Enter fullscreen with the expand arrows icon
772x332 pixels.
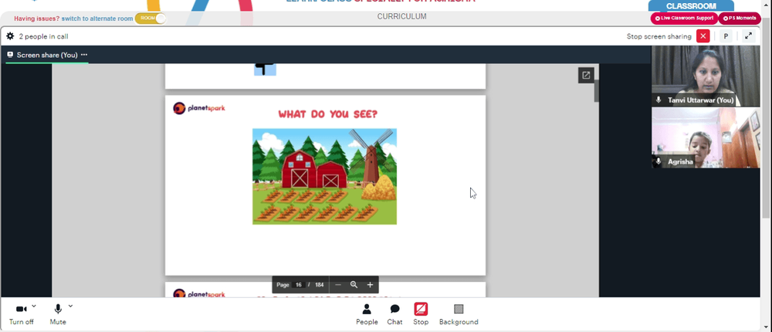tap(748, 36)
